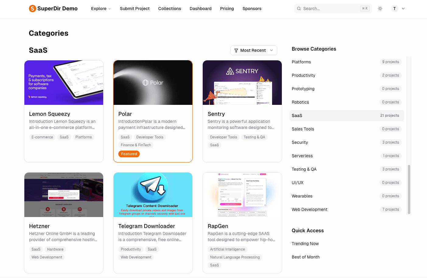Open the user avatar T menu
427x278 pixels.
[394, 9]
